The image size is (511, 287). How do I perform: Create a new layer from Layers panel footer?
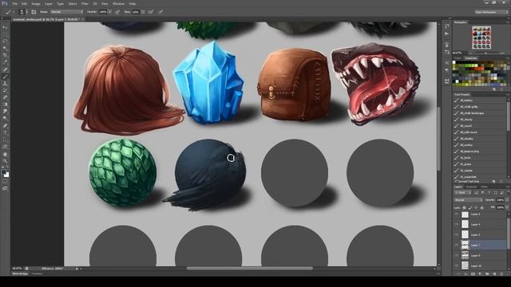pos(494,274)
